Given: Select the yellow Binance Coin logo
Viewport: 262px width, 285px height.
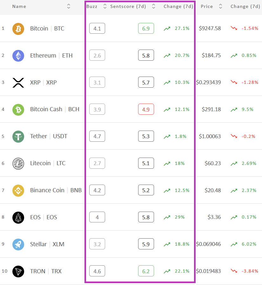Looking at the screenshot, I should [x=18, y=191].
